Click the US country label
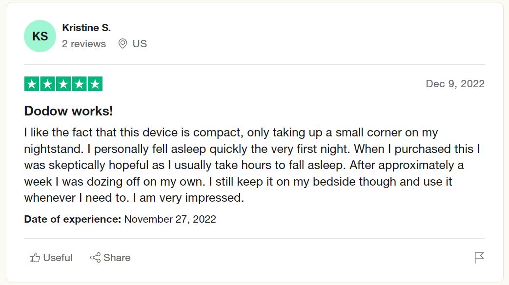Screen dimensions: 509x285 coord(140,44)
